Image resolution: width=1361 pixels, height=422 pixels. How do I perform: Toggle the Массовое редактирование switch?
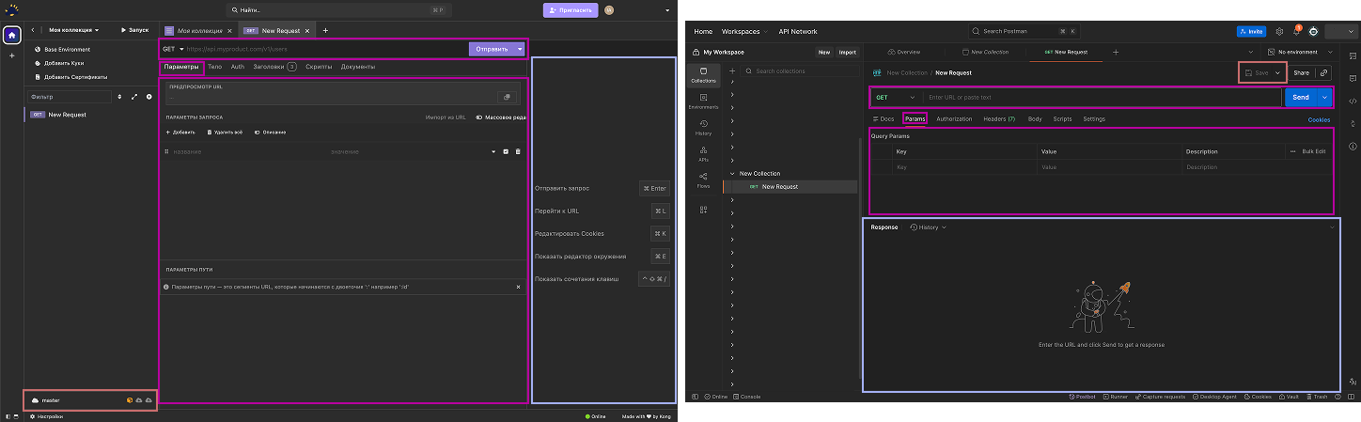pyautogui.click(x=479, y=117)
